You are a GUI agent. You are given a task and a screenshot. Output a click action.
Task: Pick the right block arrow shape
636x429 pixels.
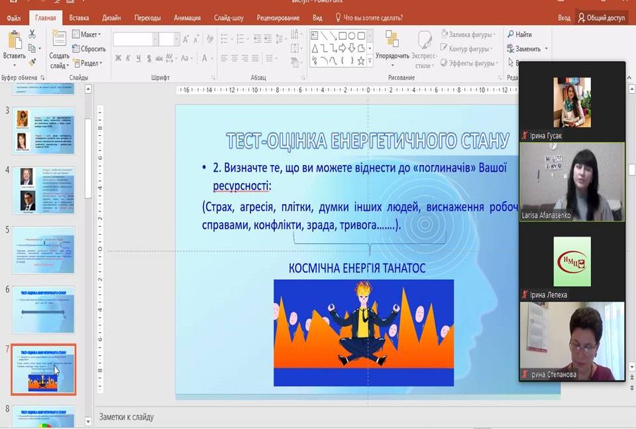pos(343,48)
